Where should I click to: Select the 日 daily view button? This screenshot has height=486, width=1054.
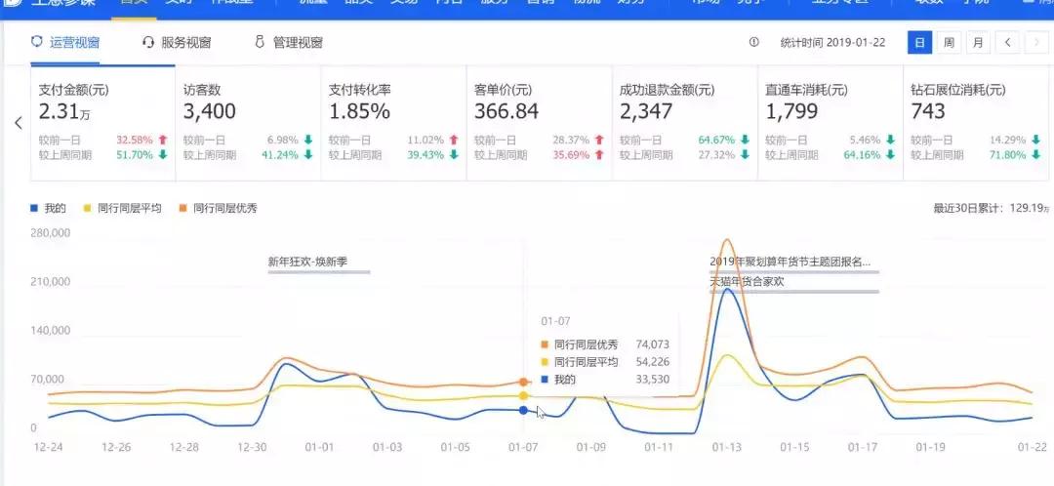pos(919,42)
